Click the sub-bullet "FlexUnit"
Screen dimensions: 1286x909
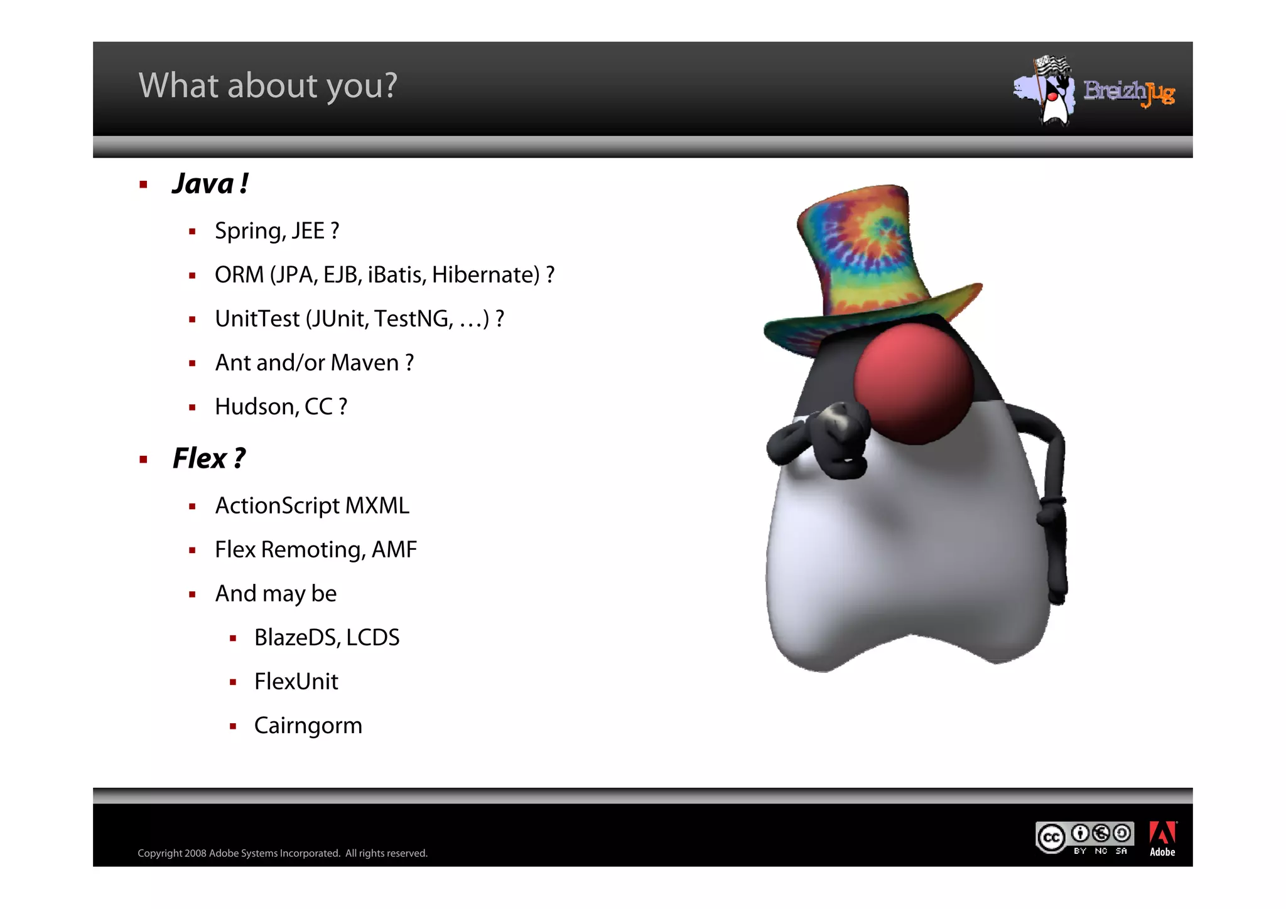coord(296,682)
